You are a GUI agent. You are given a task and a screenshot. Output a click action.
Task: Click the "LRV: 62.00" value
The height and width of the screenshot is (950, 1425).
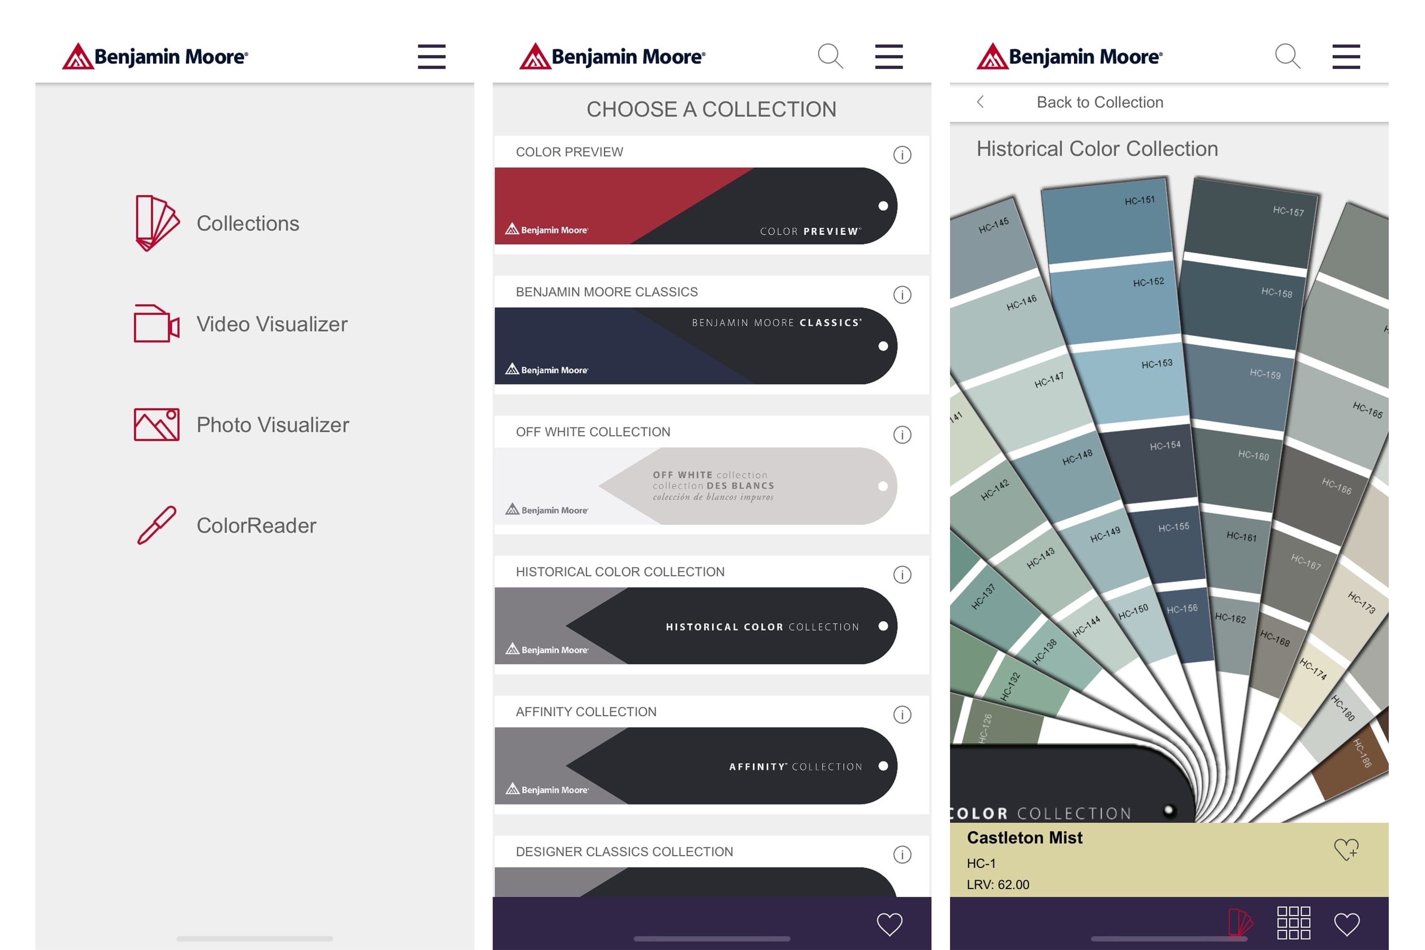pyautogui.click(x=998, y=884)
